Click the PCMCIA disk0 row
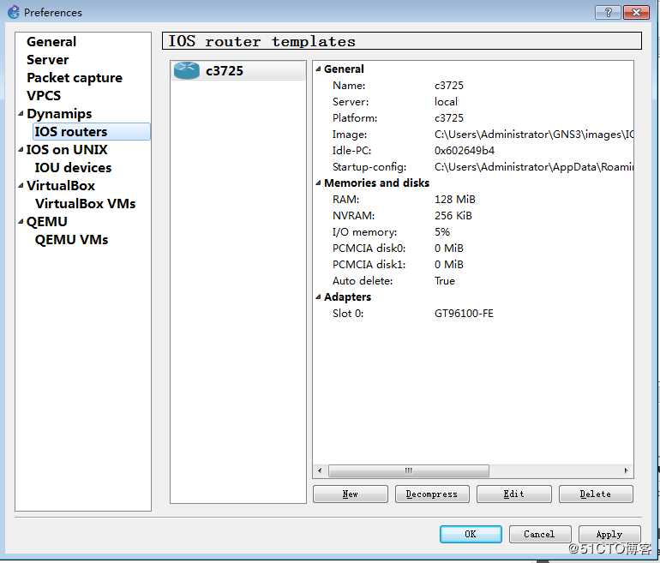This screenshot has height=563, width=660. (473, 249)
